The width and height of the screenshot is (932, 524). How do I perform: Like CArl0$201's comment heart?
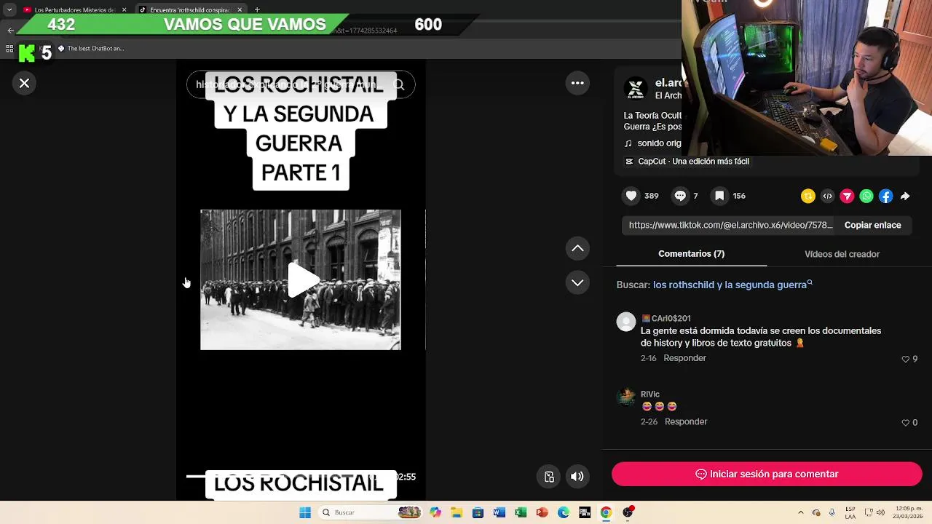[x=906, y=359]
